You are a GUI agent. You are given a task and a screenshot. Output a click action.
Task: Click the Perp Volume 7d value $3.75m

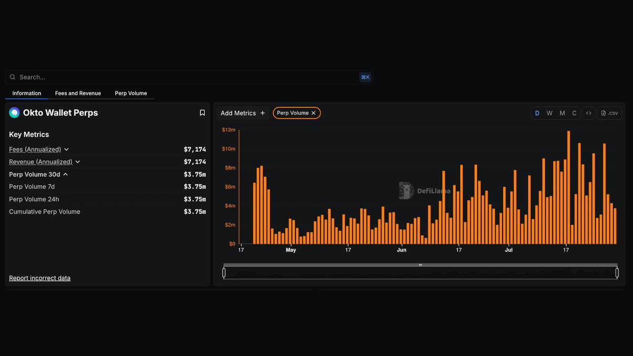[195, 187]
